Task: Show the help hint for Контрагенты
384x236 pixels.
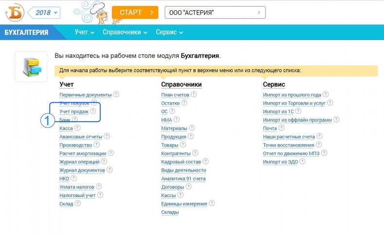Action: (x=195, y=153)
